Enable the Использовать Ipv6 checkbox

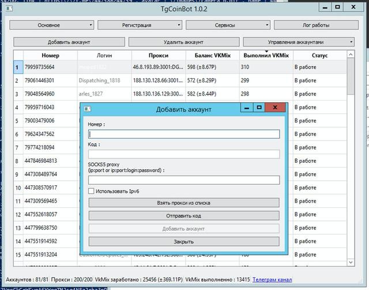pyautogui.click(x=91, y=191)
